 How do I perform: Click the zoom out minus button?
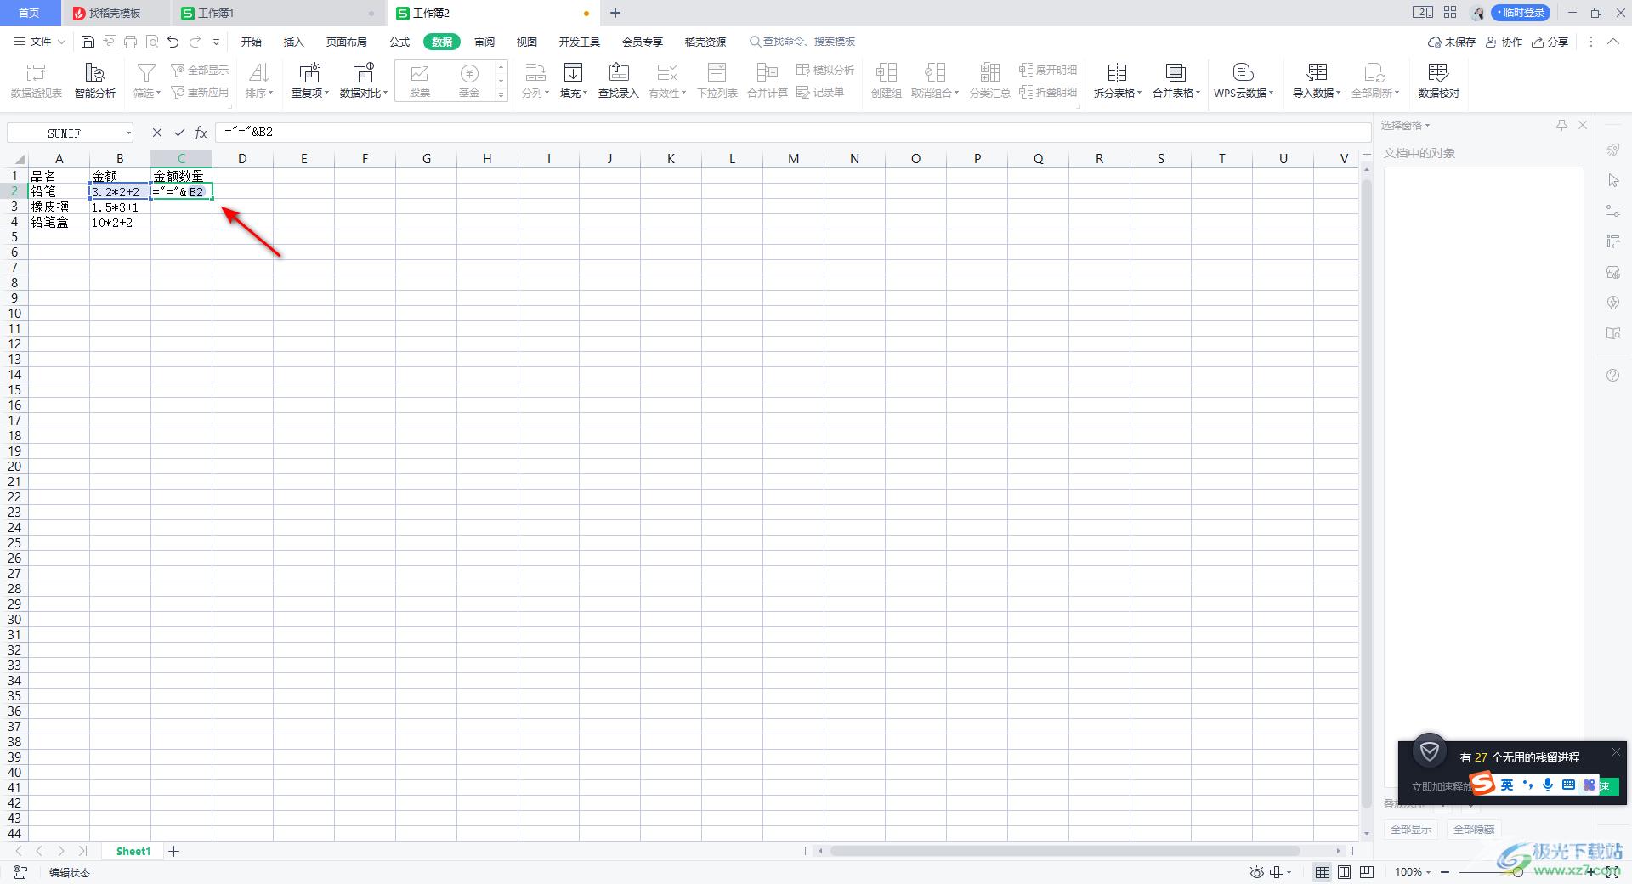(1445, 872)
